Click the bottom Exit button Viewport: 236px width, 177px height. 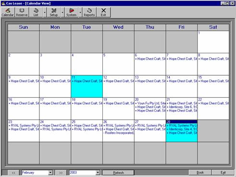[223, 173]
